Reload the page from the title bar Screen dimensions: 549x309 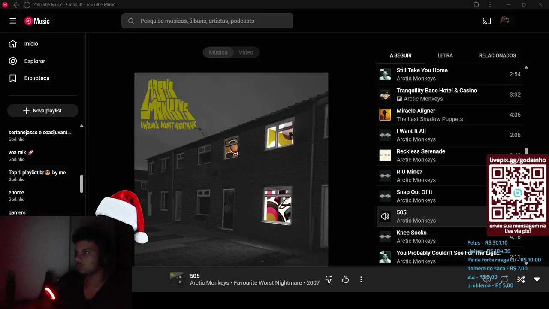(27, 5)
